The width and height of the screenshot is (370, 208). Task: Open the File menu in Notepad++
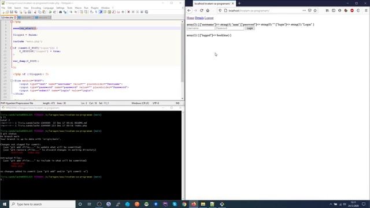tap(3, 8)
